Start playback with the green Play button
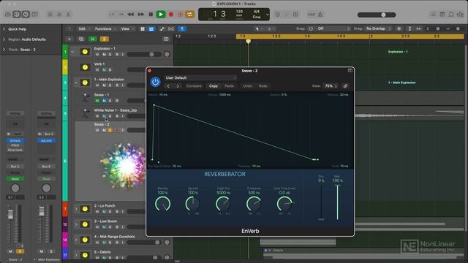This screenshot has width=468, height=263. click(x=161, y=15)
